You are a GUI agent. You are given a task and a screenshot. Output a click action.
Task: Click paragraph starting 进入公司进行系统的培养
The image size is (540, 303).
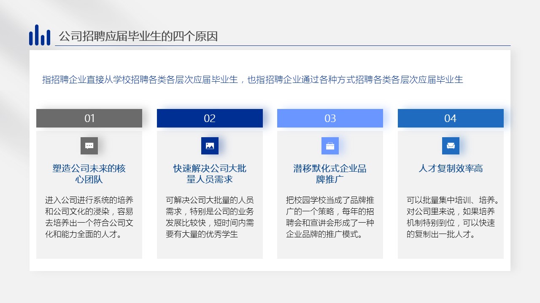[89, 217]
